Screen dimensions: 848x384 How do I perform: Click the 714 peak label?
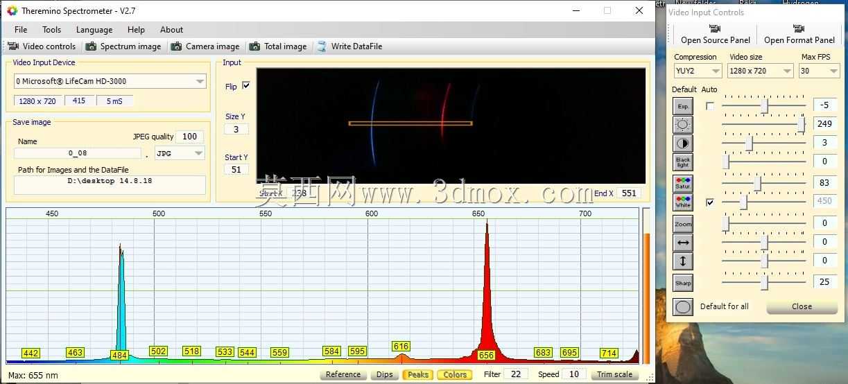(609, 354)
